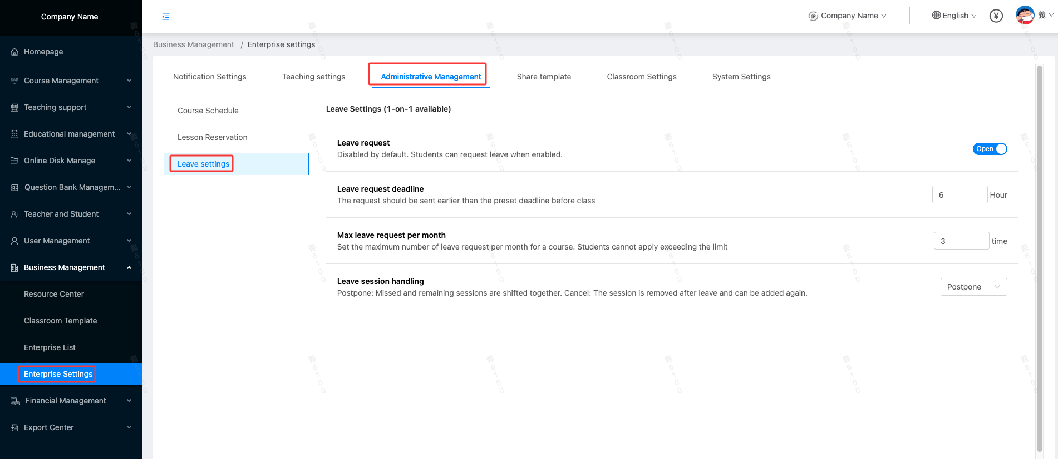Expand the Company Name dropdown in header

(x=848, y=16)
